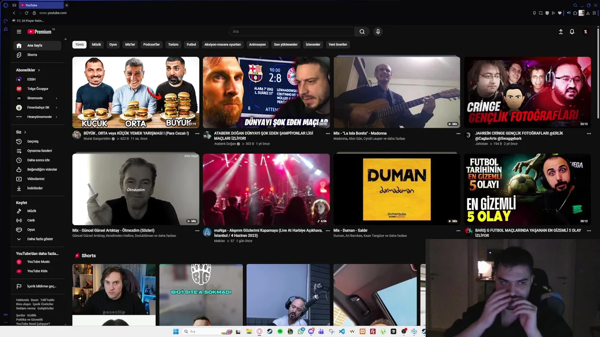Expand the Abonelikler section chevron
The image size is (600, 337).
tap(39, 70)
